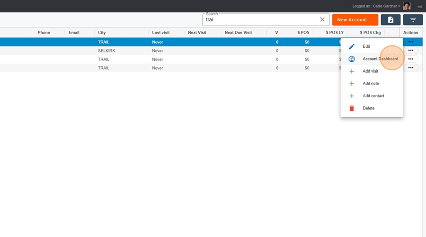Open actions ellipsis for third row TRAIL
The height and width of the screenshot is (237, 426).
pos(411,59)
